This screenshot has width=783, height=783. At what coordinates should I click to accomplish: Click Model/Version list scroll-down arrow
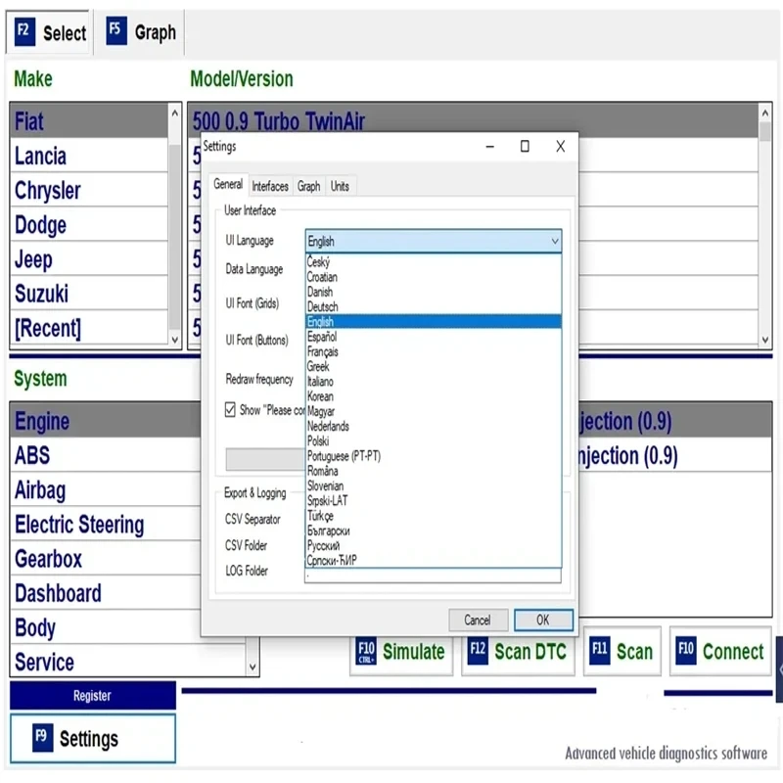[x=765, y=340]
